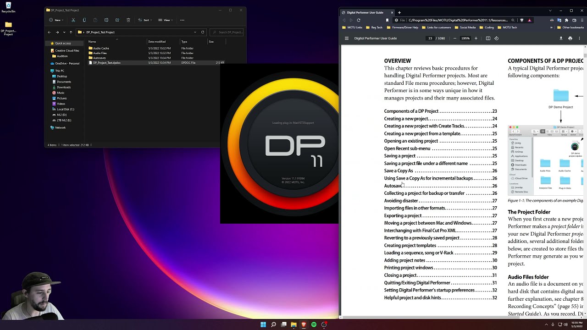Open the View dropdown in File Explorer
The image size is (587, 330).
166,20
